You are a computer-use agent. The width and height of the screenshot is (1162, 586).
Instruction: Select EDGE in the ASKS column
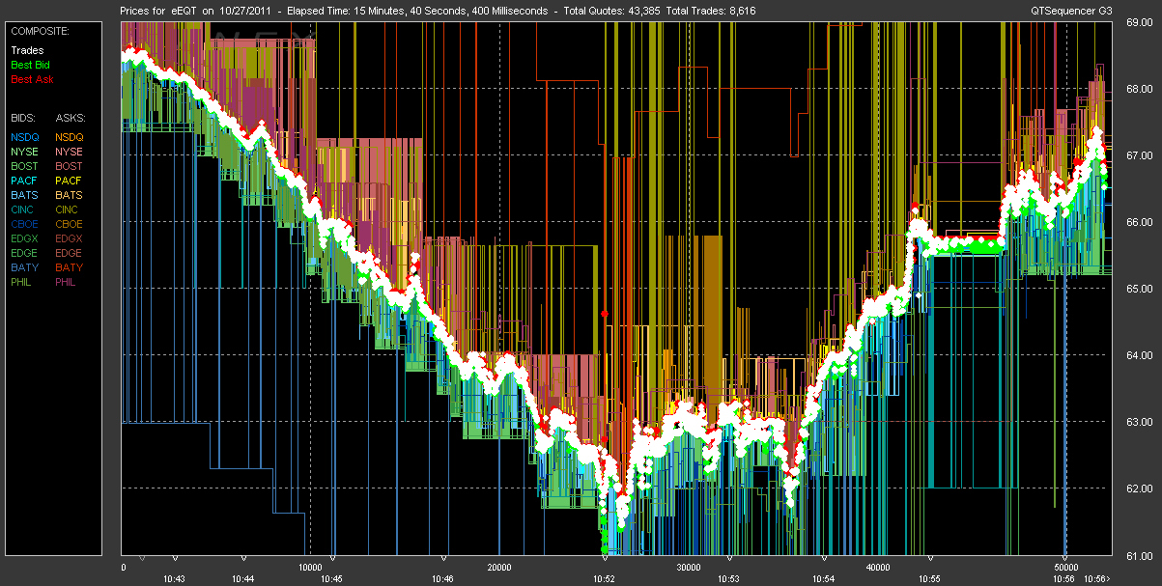pos(70,253)
